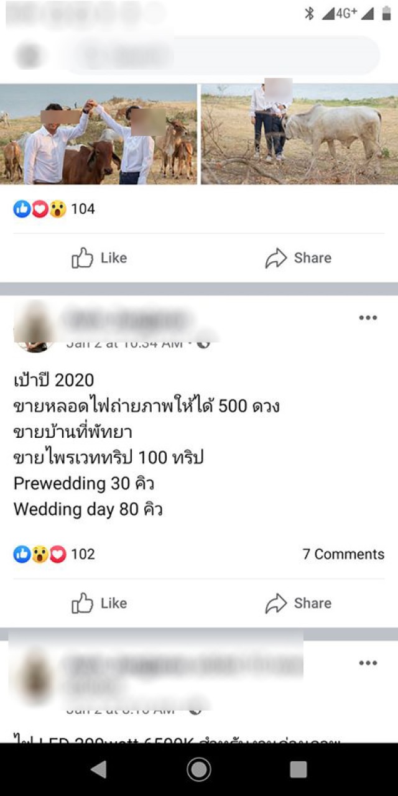View reactions on the post with 104 reactions
Viewport: 398px width, 796px height.
(54, 209)
